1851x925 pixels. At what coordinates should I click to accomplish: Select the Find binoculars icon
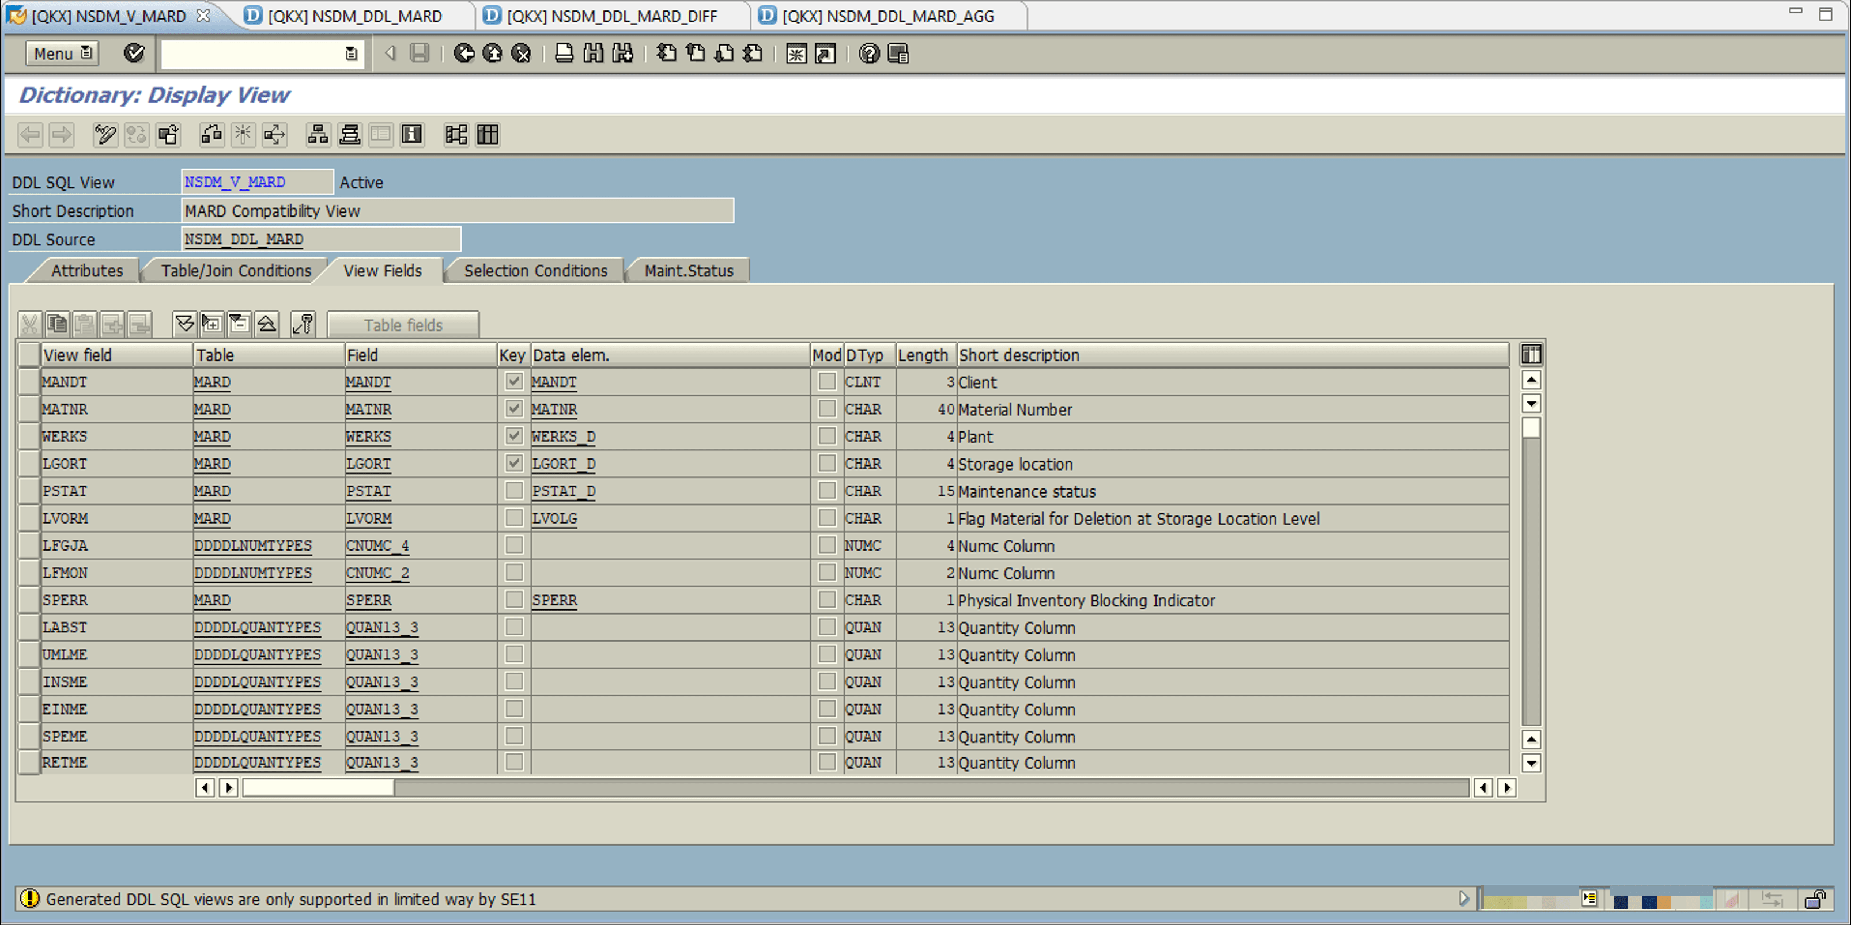pyautogui.click(x=594, y=53)
